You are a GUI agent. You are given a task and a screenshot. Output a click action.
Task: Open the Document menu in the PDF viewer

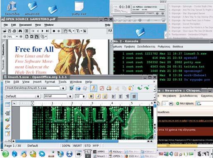tap(25, 25)
